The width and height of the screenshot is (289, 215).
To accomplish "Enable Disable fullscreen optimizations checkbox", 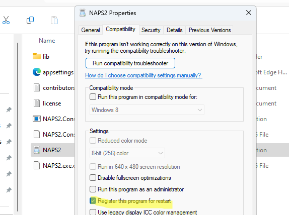I will pos(93,178).
